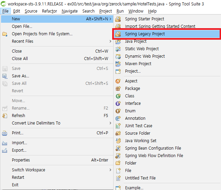Open the Help menu
The image size is (221, 190).
(x=152, y=11)
